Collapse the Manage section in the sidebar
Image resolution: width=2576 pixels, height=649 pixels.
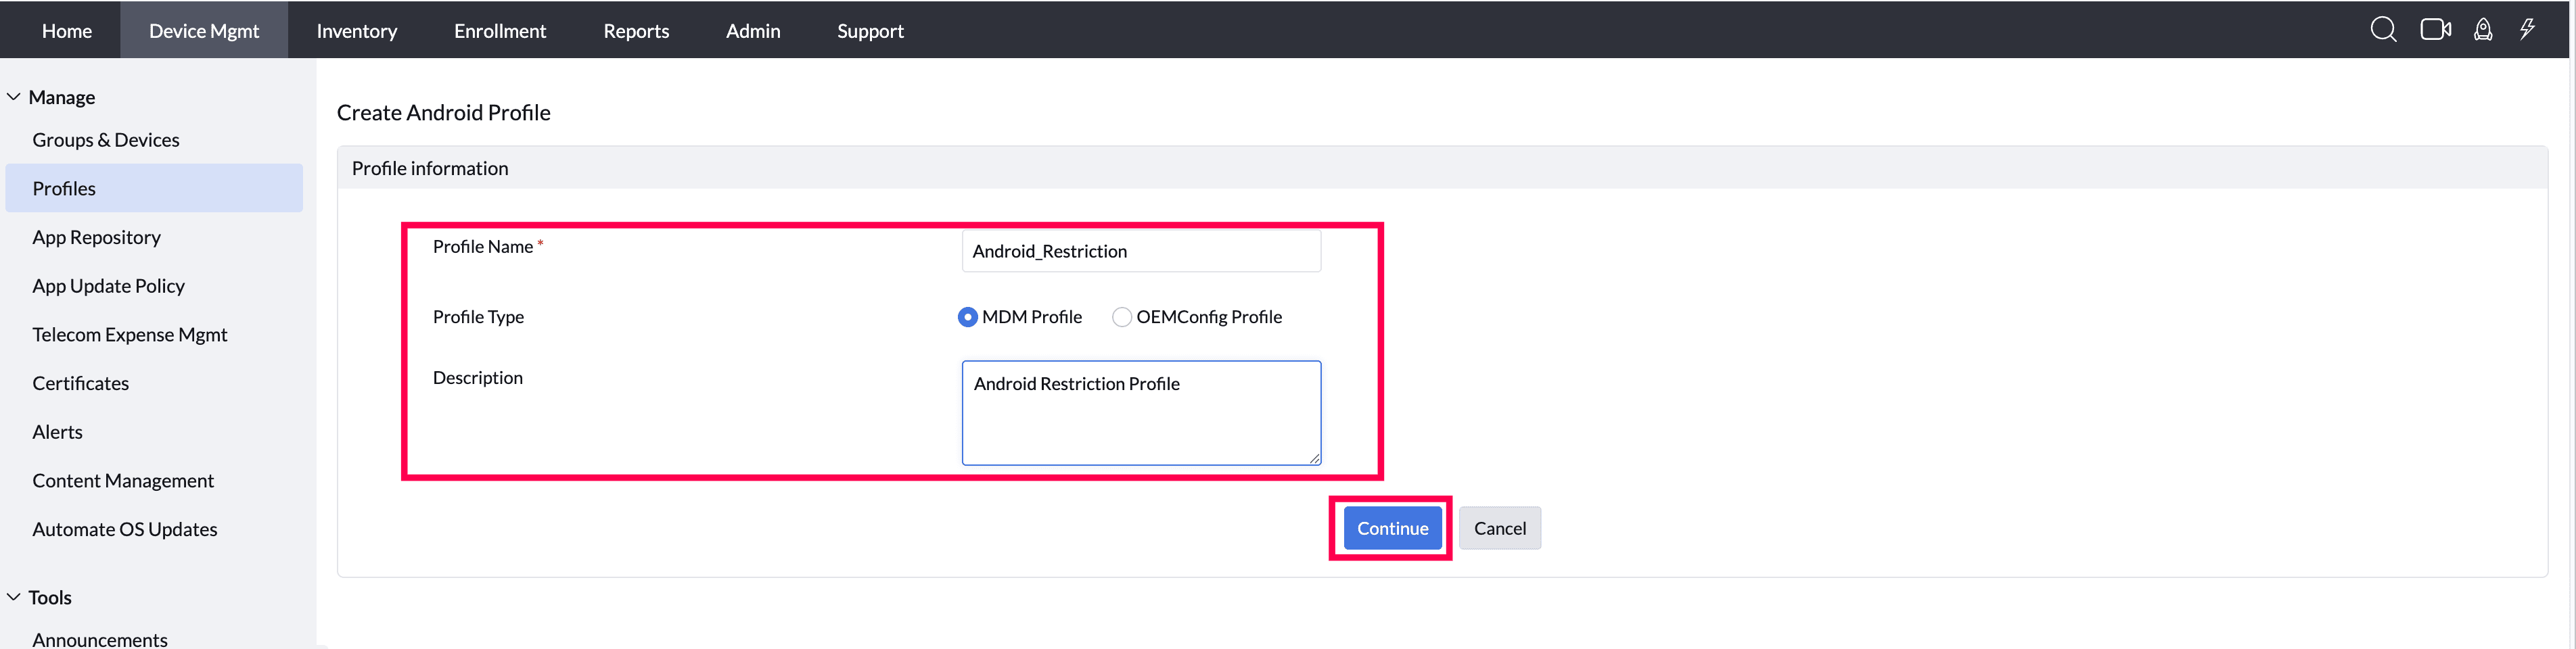(13, 95)
